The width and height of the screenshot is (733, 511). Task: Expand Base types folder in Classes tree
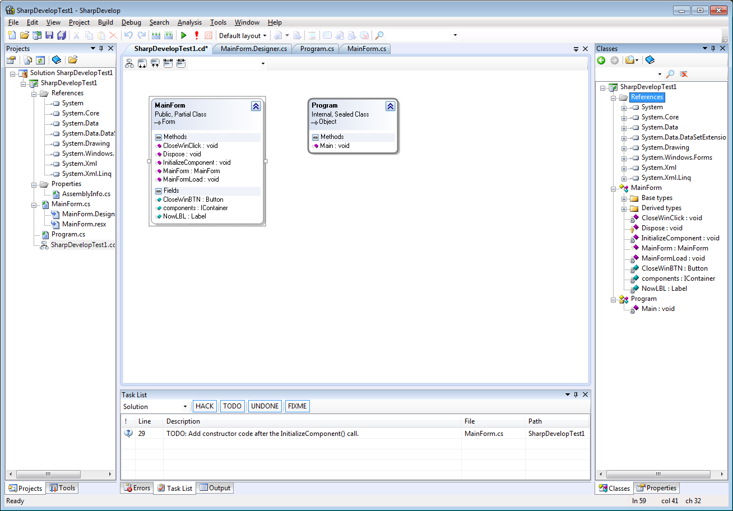point(624,198)
